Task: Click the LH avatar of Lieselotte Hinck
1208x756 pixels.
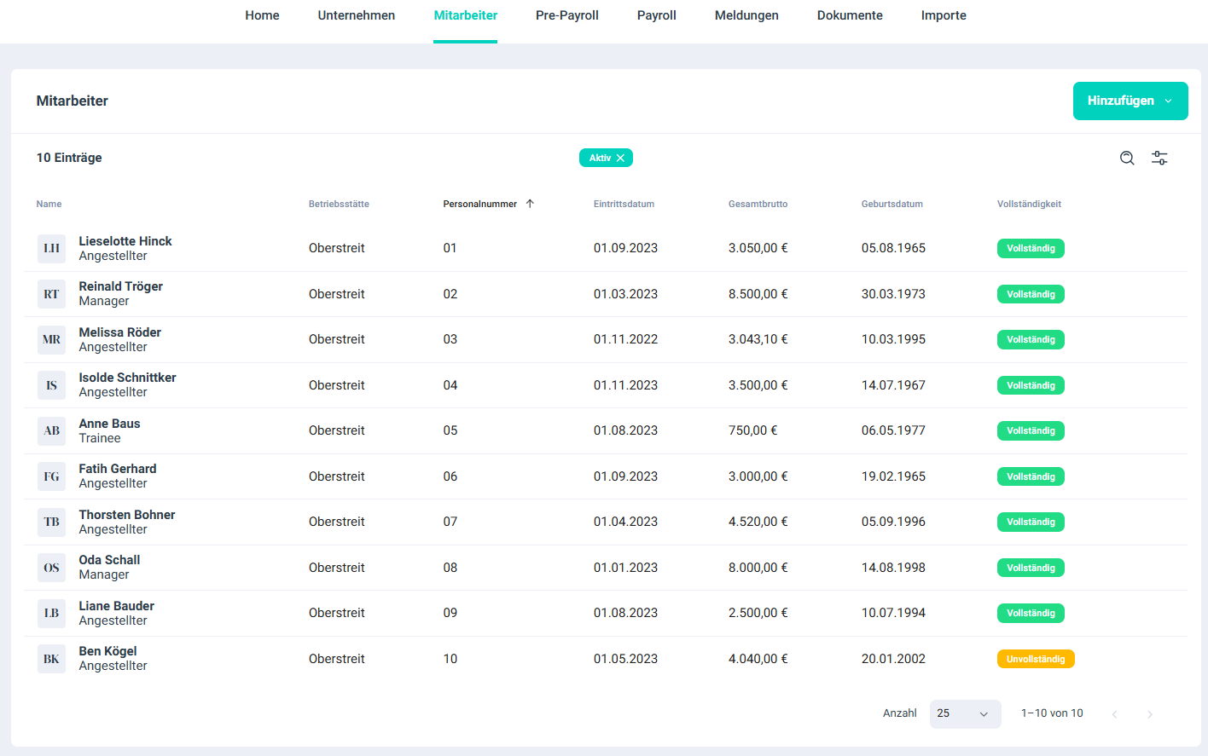Action: click(51, 248)
